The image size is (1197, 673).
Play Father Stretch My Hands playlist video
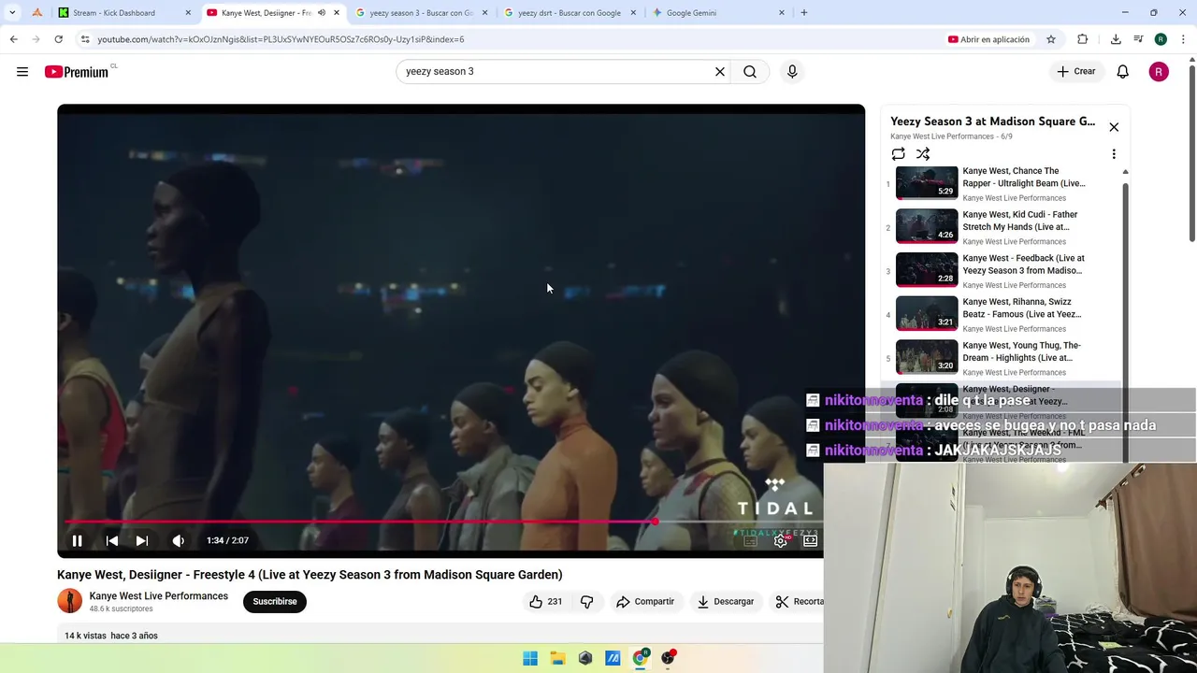coord(1002,227)
